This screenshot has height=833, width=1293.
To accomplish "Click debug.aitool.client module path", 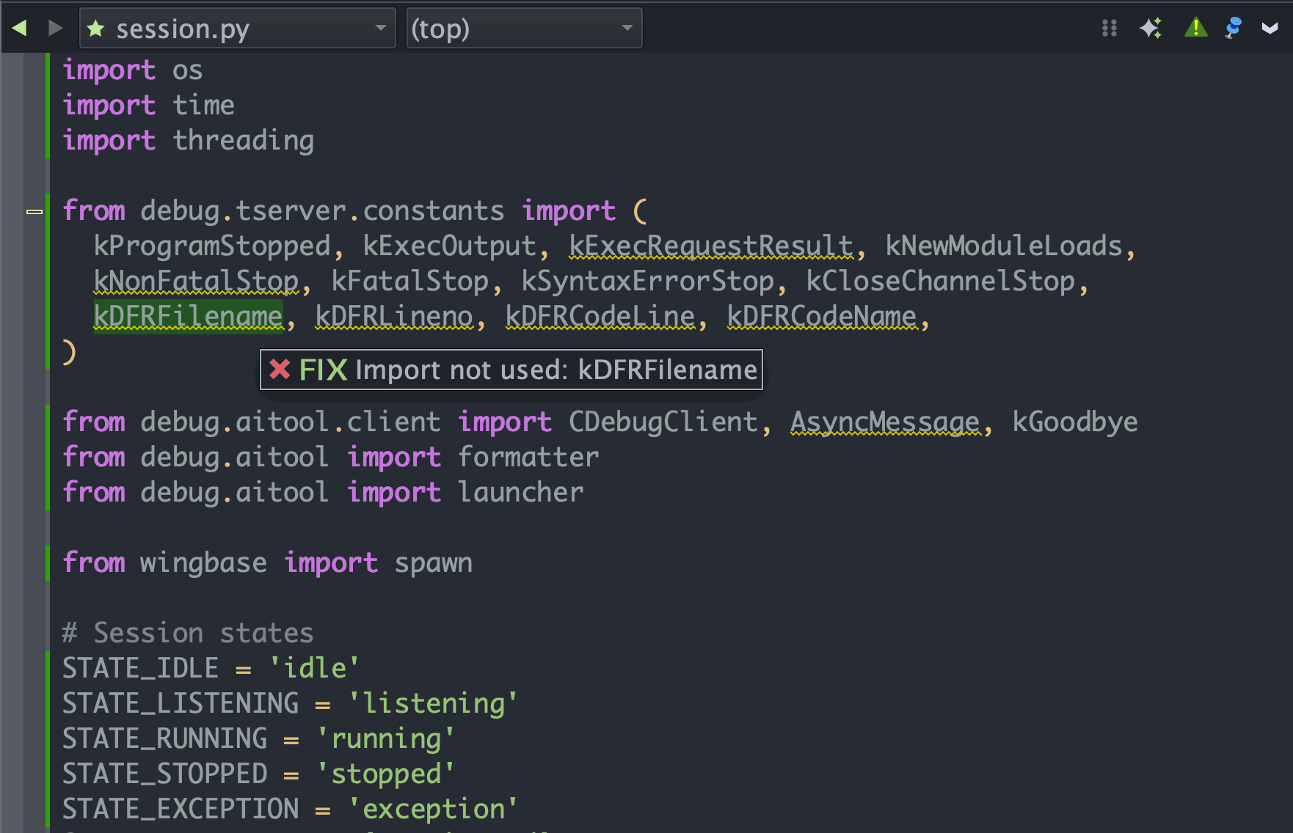I will [x=291, y=422].
